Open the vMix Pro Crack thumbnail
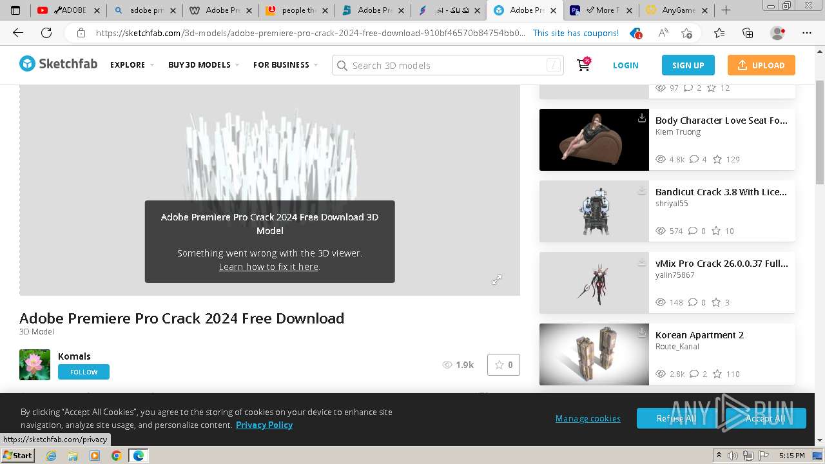Image resolution: width=825 pixels, height=464 pixels. pyautogui.click(x=594, y=283)
